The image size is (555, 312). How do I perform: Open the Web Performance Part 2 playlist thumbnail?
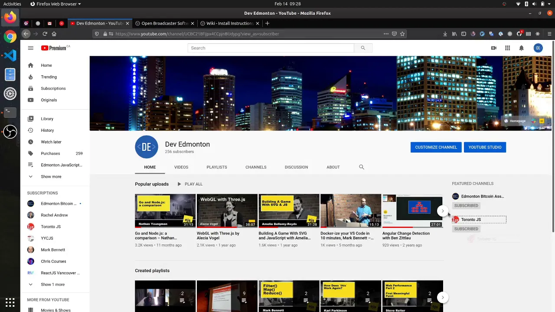tap(413, 296)
